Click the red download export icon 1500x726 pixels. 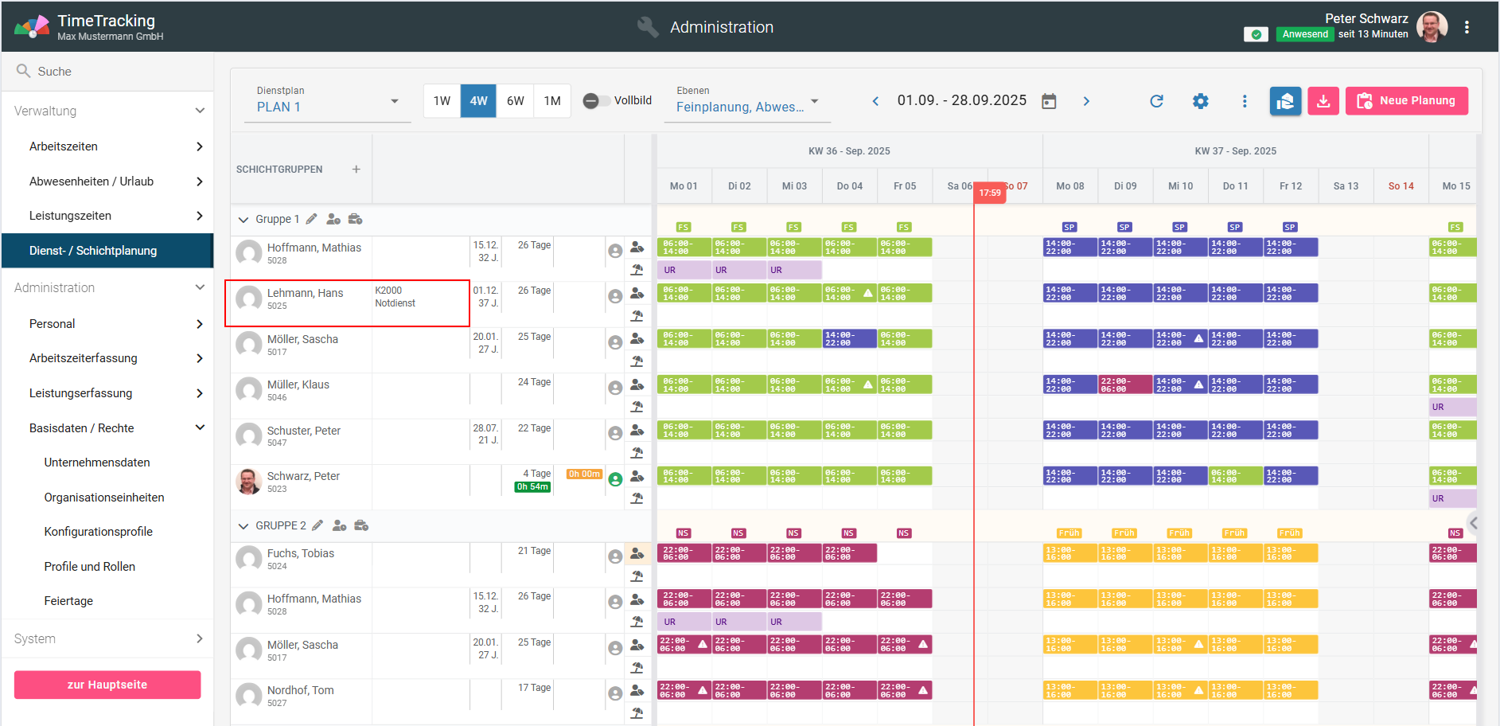pos(1323,101)
